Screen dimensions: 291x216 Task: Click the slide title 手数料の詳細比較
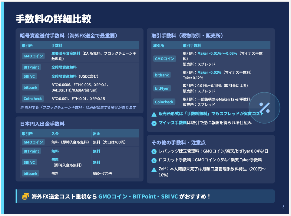click(54, 19)
